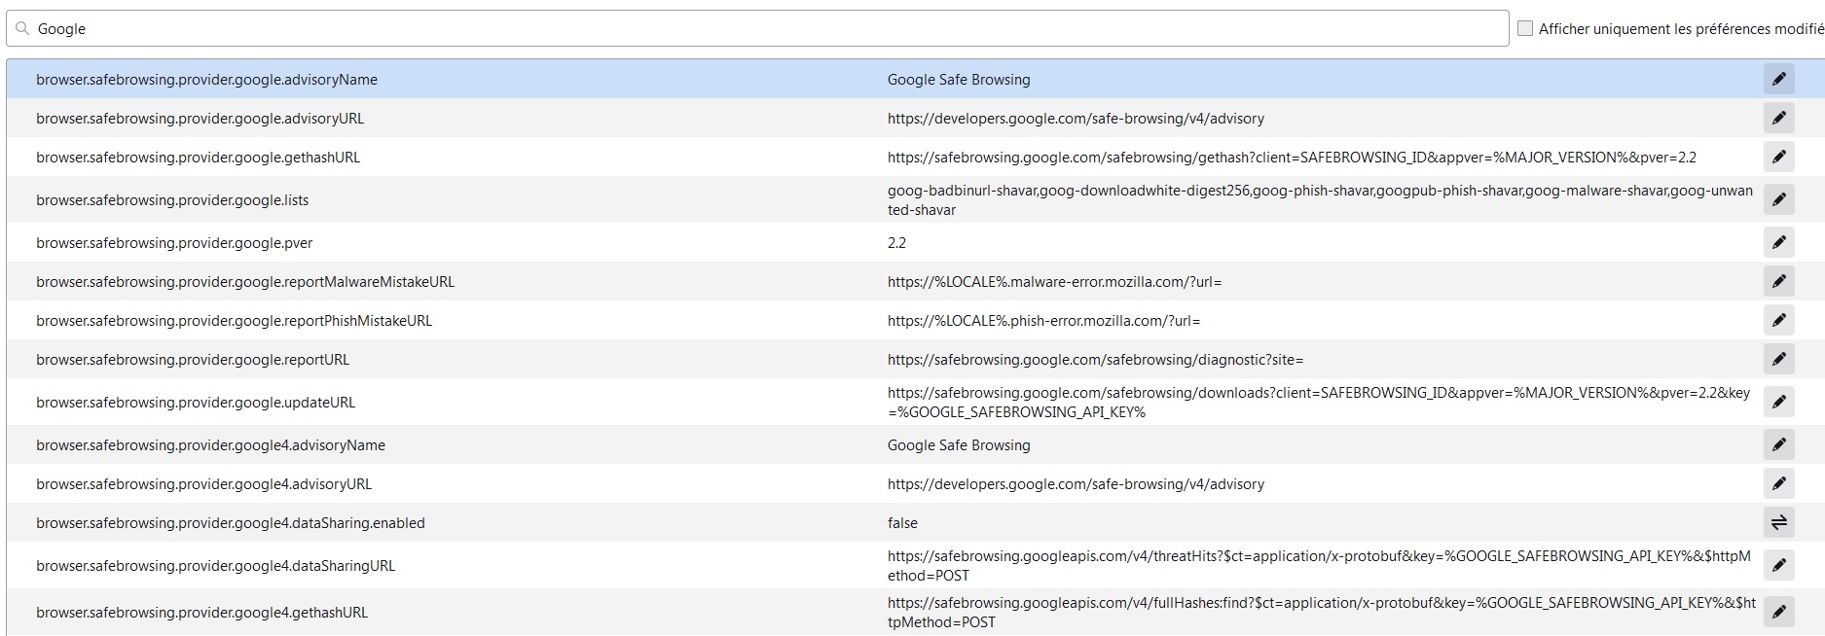Click pencil icon for google.gethashURL row
Viewport: 1825px width, 636px height.
1778,157
